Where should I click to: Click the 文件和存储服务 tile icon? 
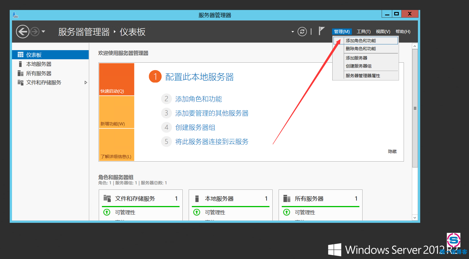[107, 198]
